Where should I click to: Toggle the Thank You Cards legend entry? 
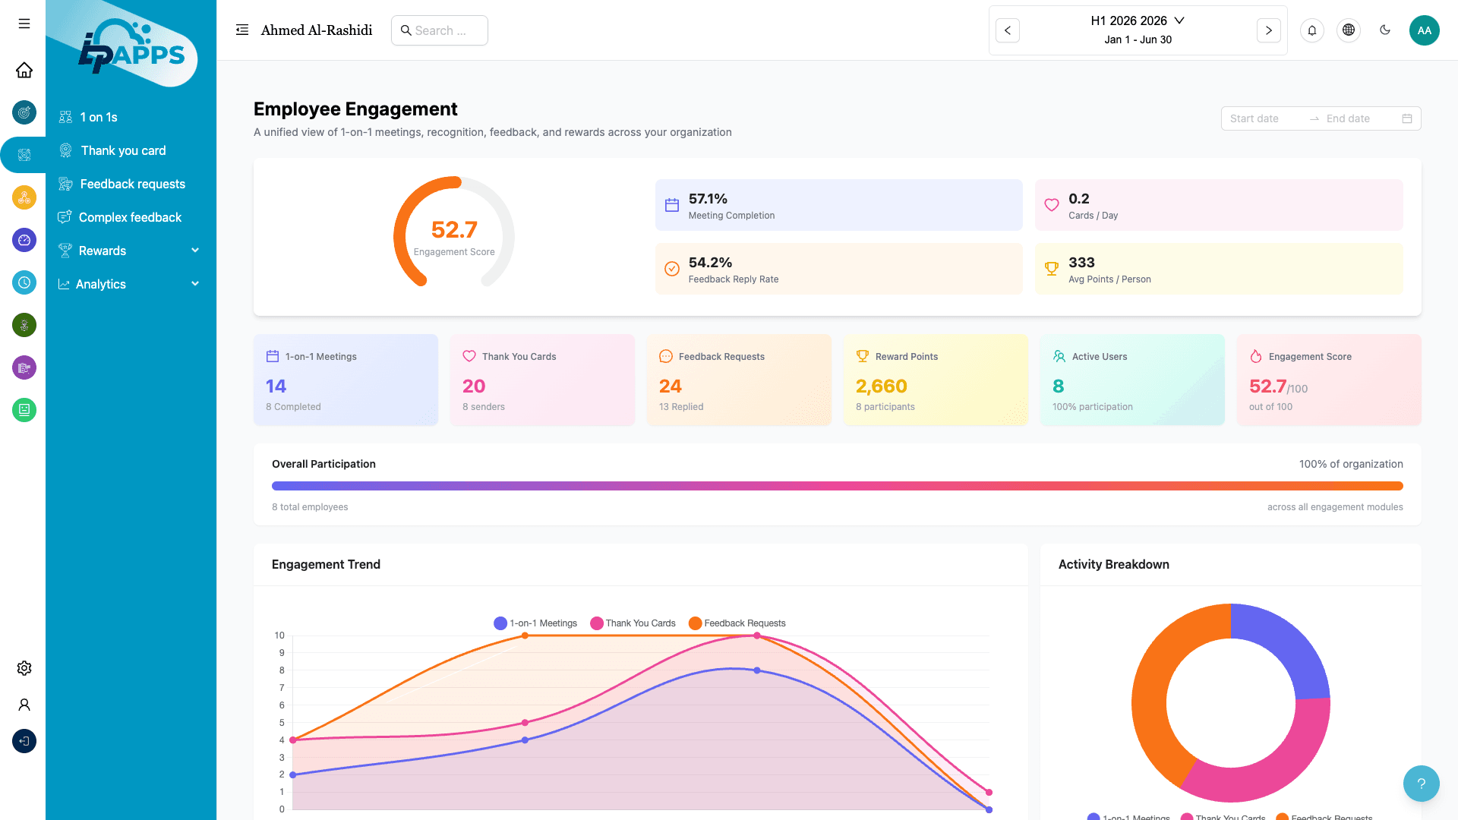[633, 623]
